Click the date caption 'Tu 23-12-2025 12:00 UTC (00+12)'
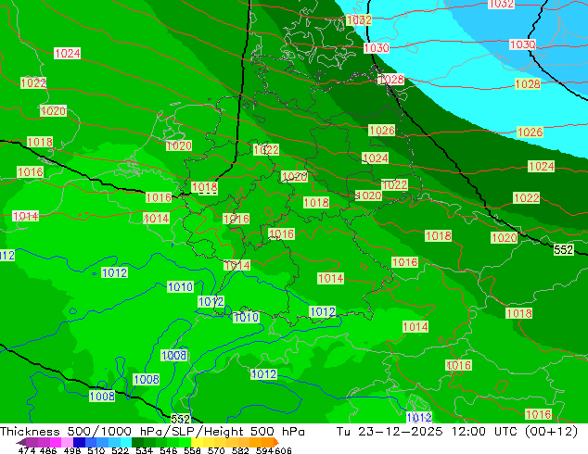 [457, 432]
